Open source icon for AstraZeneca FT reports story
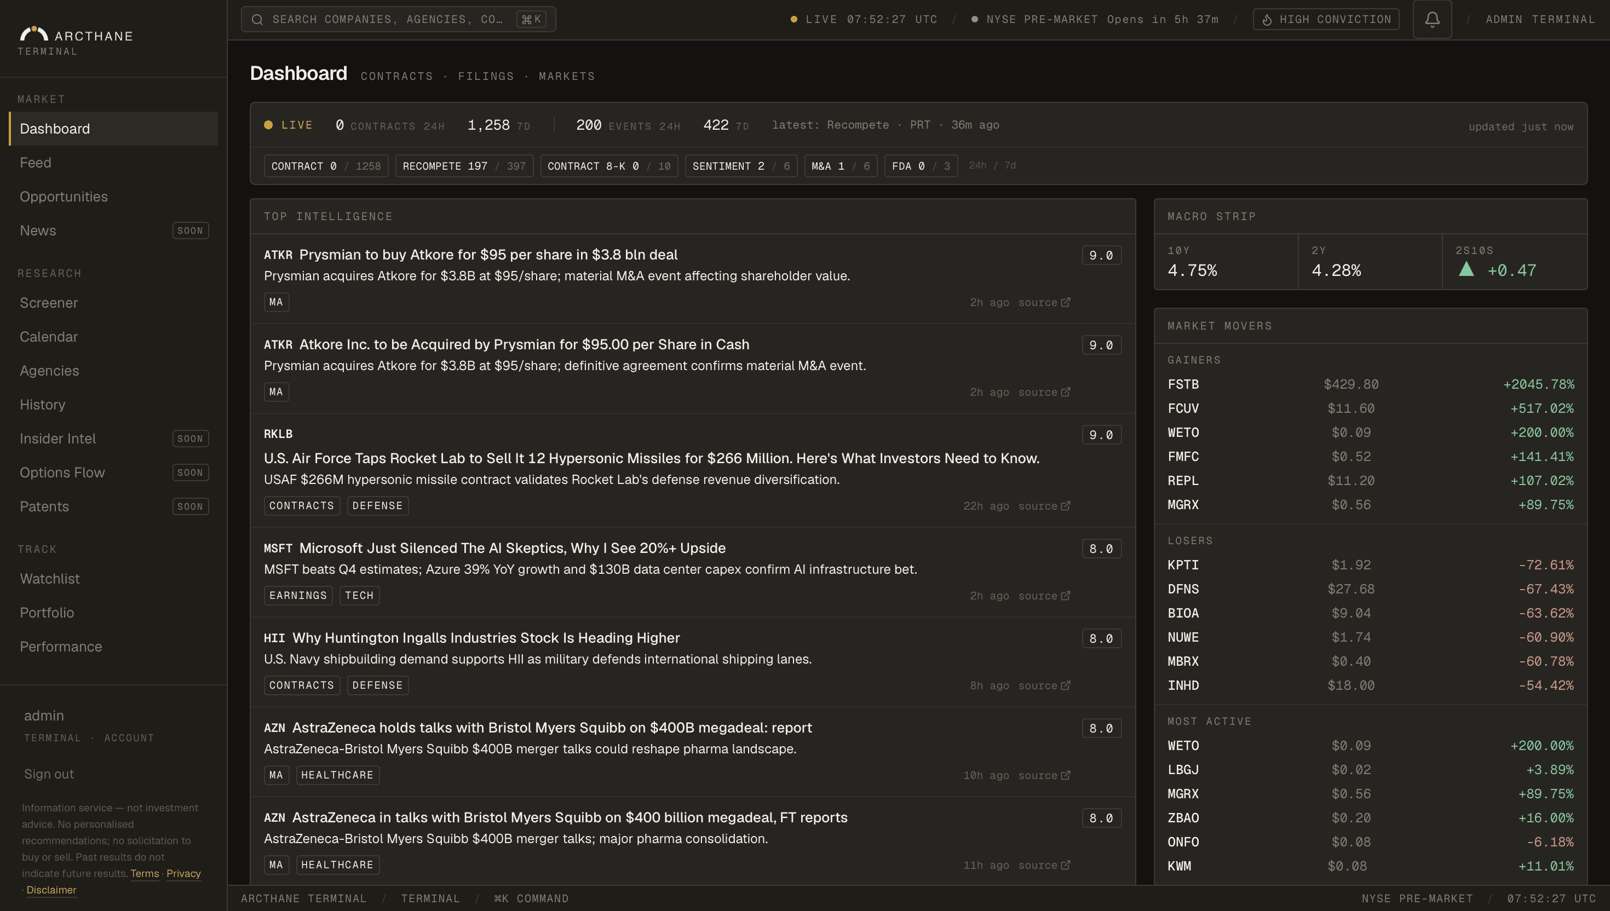 (x=1066, y=864)
